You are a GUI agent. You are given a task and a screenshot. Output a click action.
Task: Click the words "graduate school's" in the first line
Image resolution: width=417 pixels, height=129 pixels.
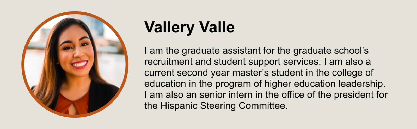click(x=331, y=51)
